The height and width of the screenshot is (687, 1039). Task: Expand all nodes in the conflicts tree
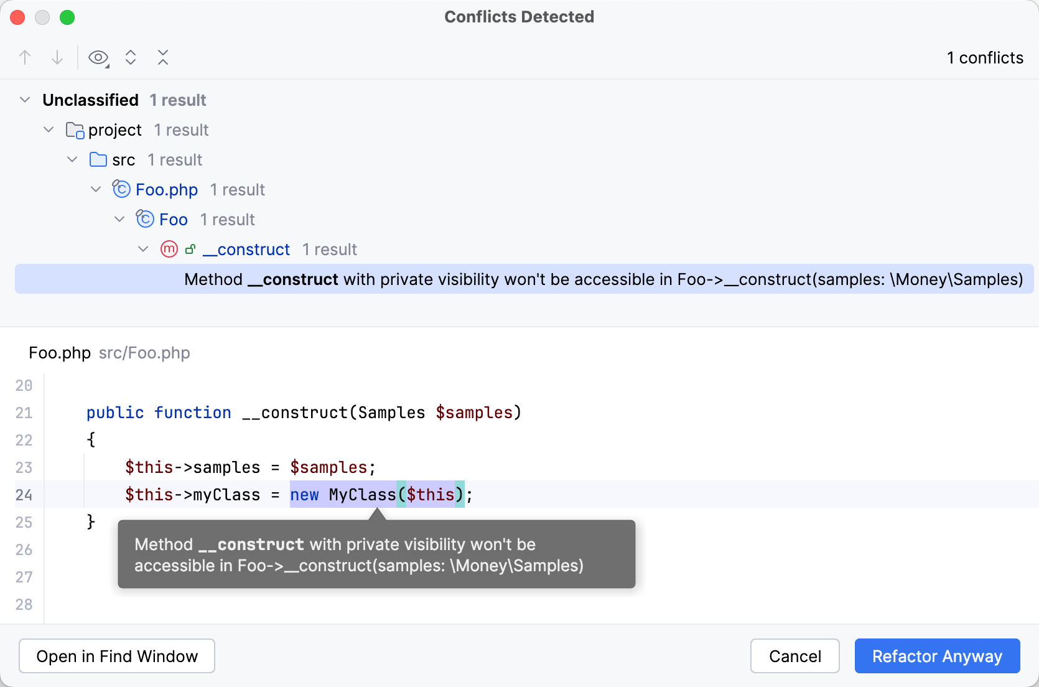[131, 57]
